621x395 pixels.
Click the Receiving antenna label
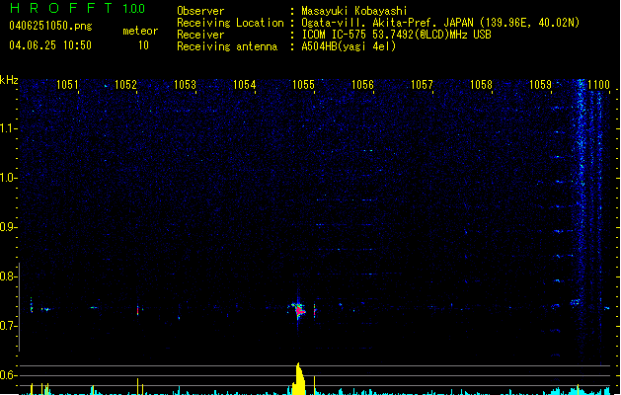[x=227, y=46]
